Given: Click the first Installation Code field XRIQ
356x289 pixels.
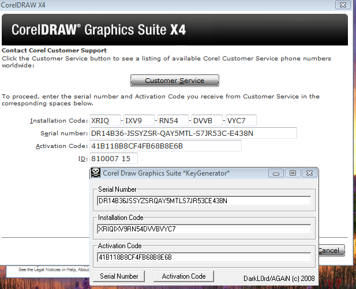Looking at the screenshot, I should (105, 120).
